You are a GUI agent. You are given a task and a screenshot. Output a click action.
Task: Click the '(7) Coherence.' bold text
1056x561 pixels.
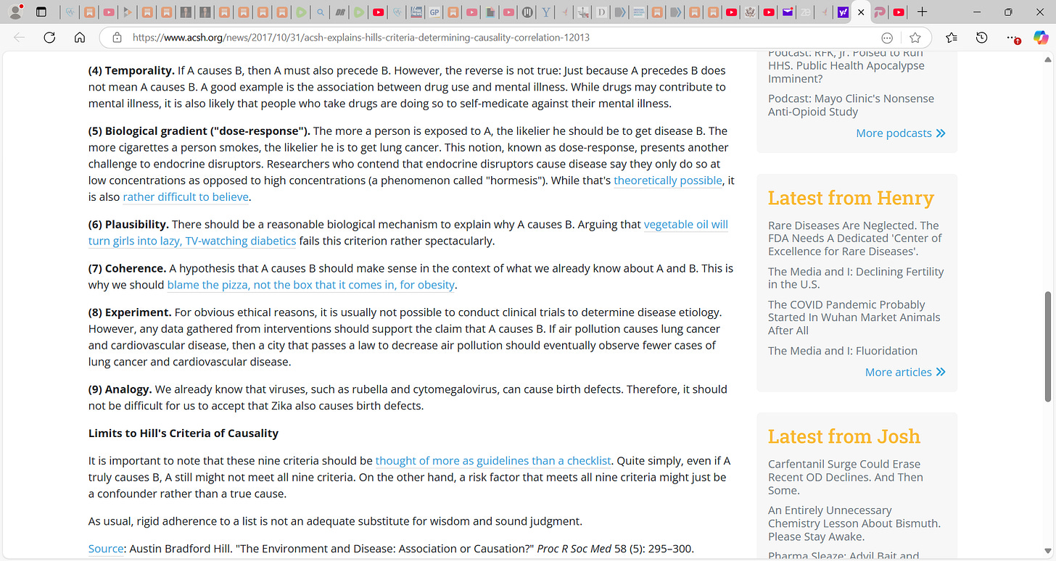128,268
